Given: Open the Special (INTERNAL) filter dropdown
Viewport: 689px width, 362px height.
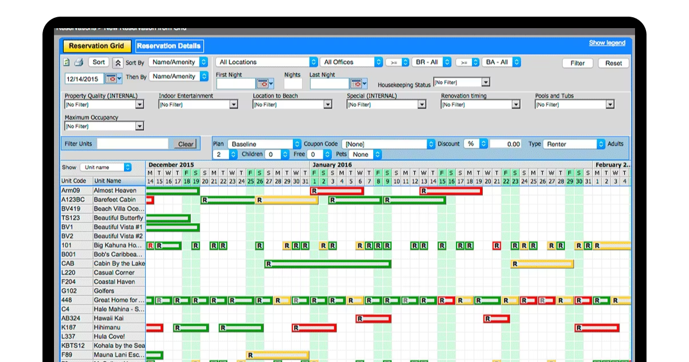Looking at the screenshot, I should coord(386,105).
